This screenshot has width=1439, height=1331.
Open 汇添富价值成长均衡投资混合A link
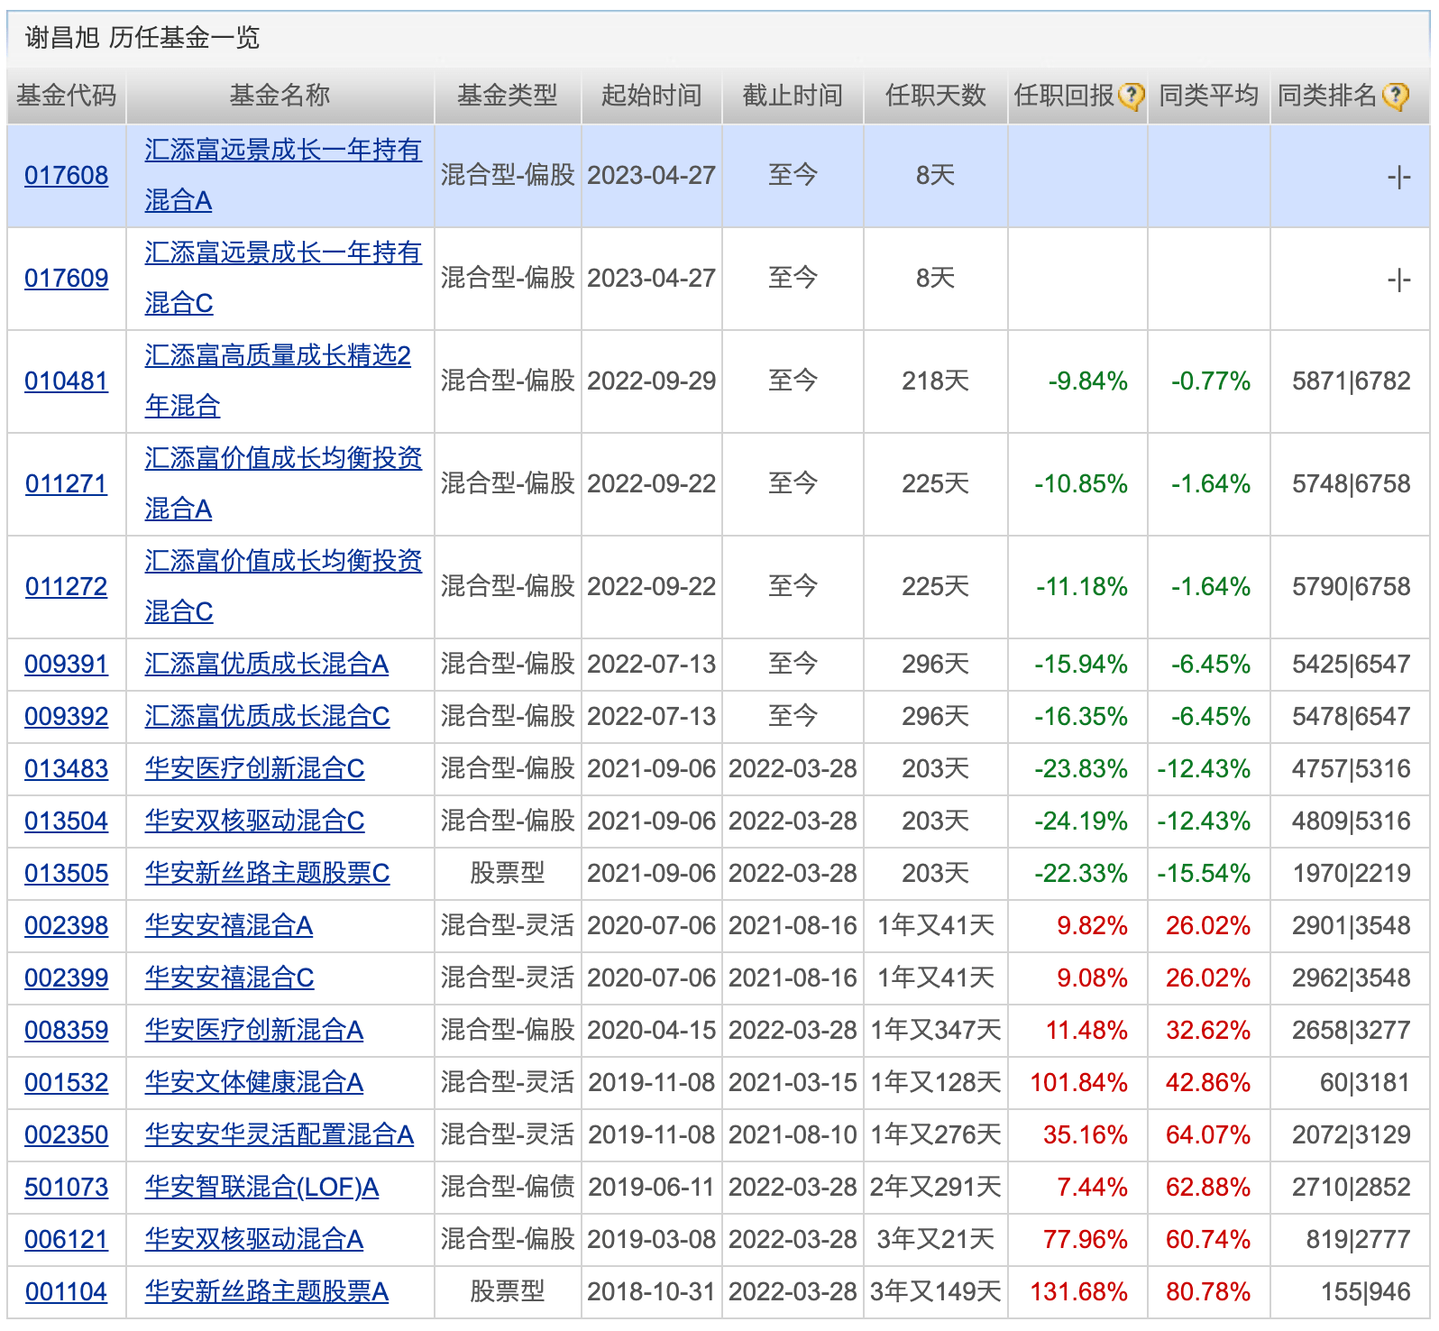point(283,483)
